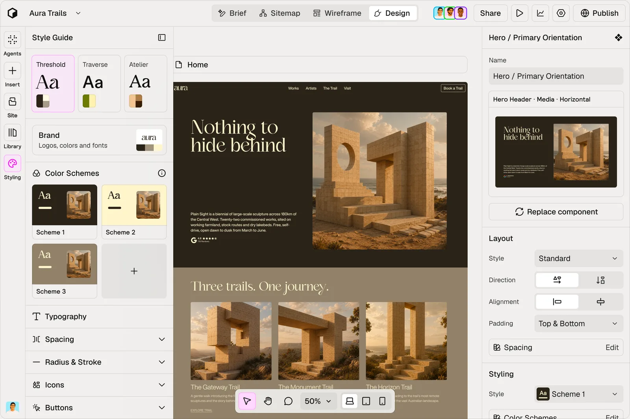630x419 pixels.
Task: Click the Atelier color swatch
Action: [x=136, y=101]
